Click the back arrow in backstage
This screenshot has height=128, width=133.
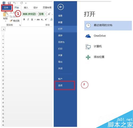point(61,7)
